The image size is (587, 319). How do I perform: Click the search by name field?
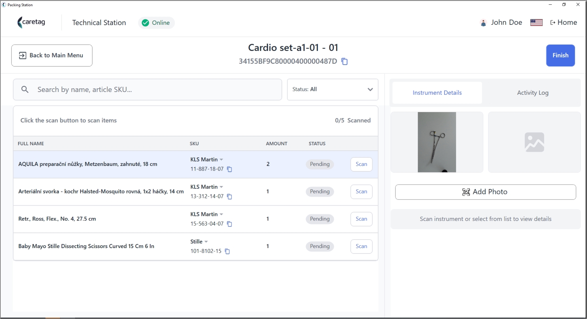[x=148, y=90]
